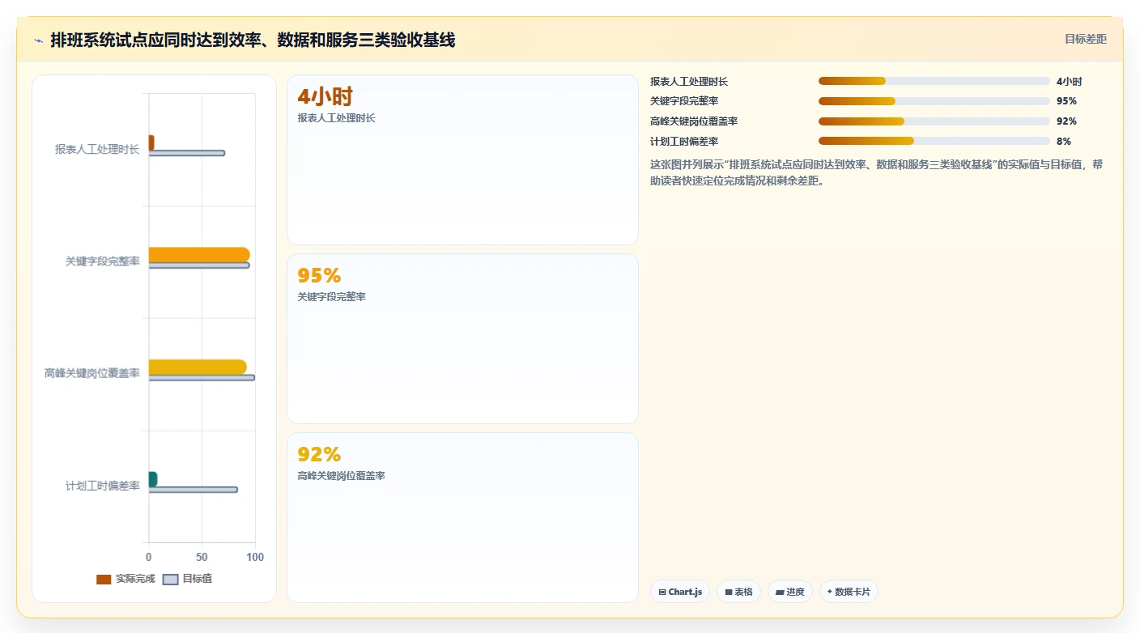Viewport: 1140px width, 633px height.
Task: Open the 95% 关键字段完整率 data card
Action: [x=462, y=338]
